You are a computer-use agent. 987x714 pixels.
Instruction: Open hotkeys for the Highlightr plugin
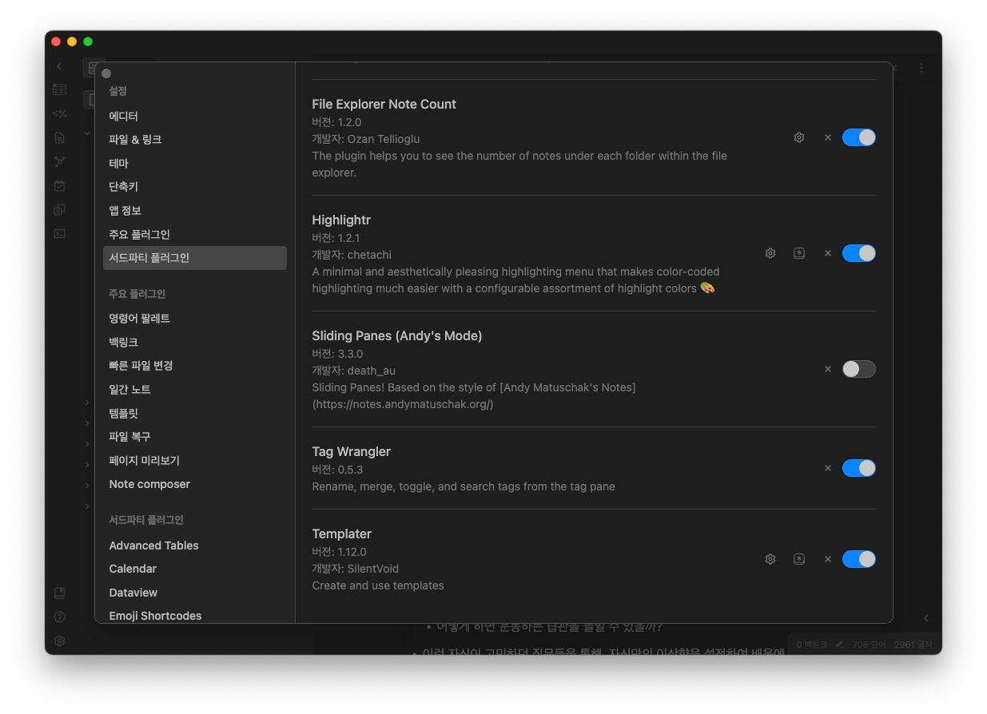click(798, 253)
